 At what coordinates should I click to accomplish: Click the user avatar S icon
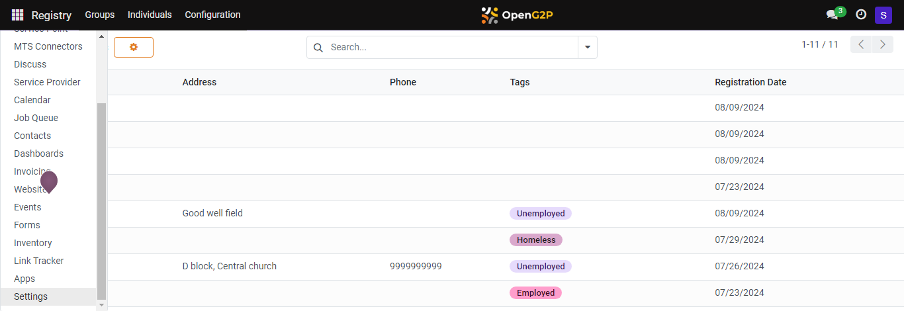tap(883, 15)
